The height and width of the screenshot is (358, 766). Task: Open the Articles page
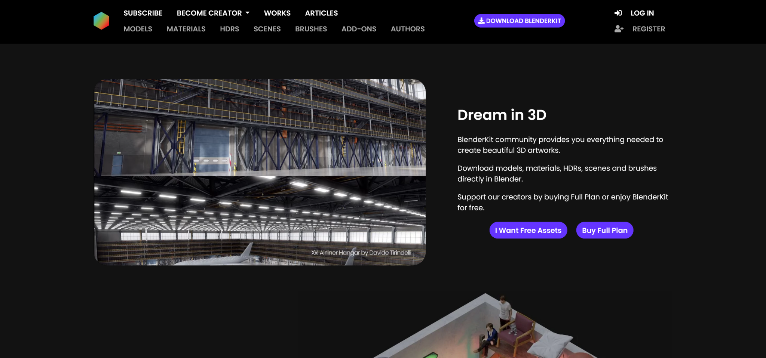coord(321,13)
